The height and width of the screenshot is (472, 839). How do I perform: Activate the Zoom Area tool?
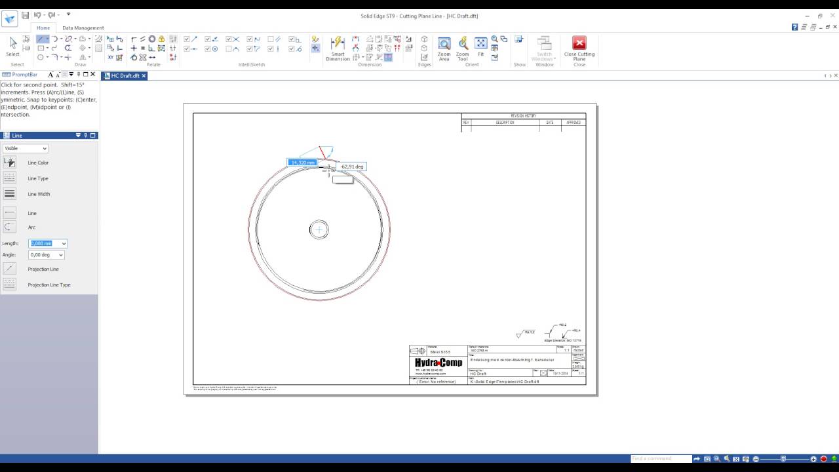444,49
